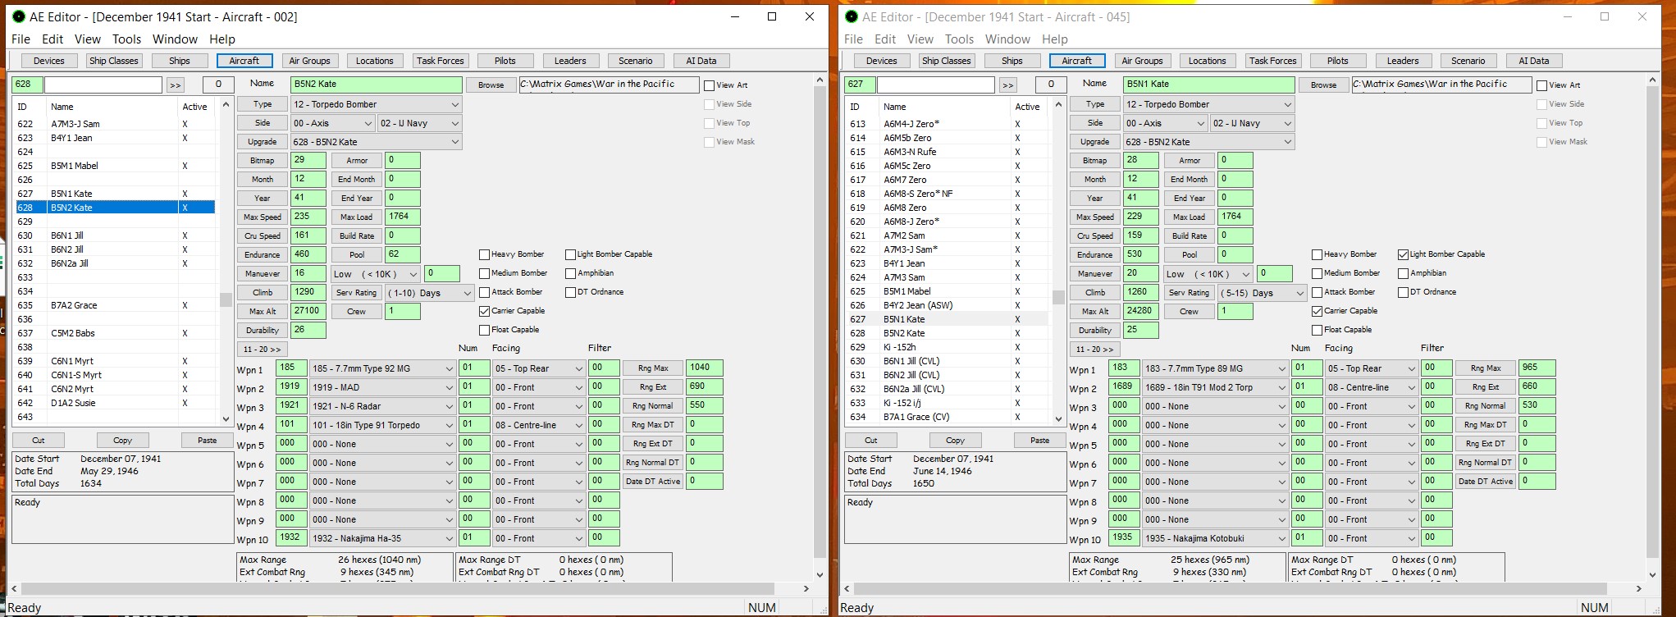Click the 11 - 20 >> button in left window

click(x=264, y=349)
